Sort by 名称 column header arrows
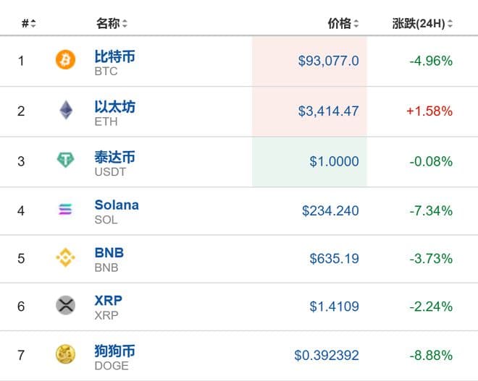Screen dimensions: 478x381 click(x=125, y=24)
